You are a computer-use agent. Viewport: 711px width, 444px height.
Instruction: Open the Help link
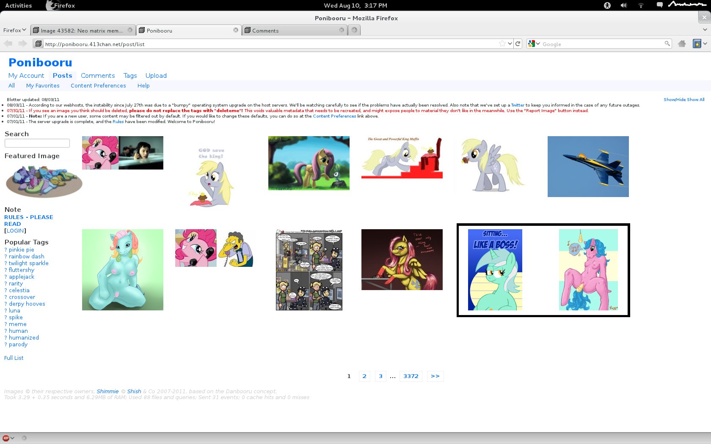(x=143, y=85)
